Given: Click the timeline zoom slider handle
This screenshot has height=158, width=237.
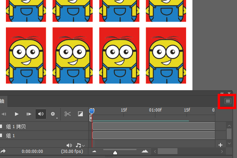Looking at the screenshot, I should click(115, 152).
